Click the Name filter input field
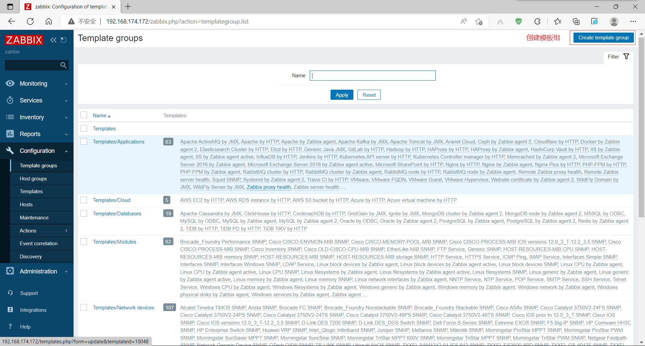645x346 pixels. (373, 76)
